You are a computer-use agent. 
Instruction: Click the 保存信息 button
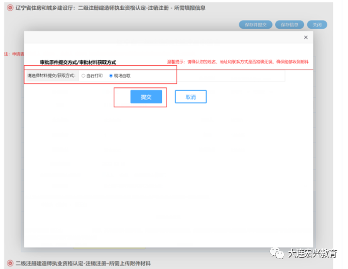click(x=290, y=24)
